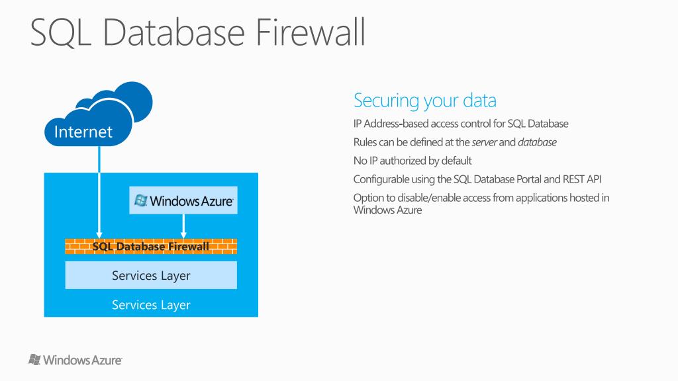Click the Configurable using SQL Database Portal line
This screenshot has height=381, width=678.
click(x=477, y=179)
